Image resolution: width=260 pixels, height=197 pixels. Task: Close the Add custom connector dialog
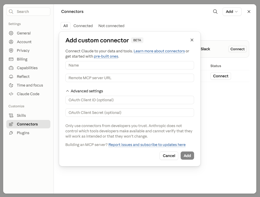pyautogui.click(x=192, y=40)
